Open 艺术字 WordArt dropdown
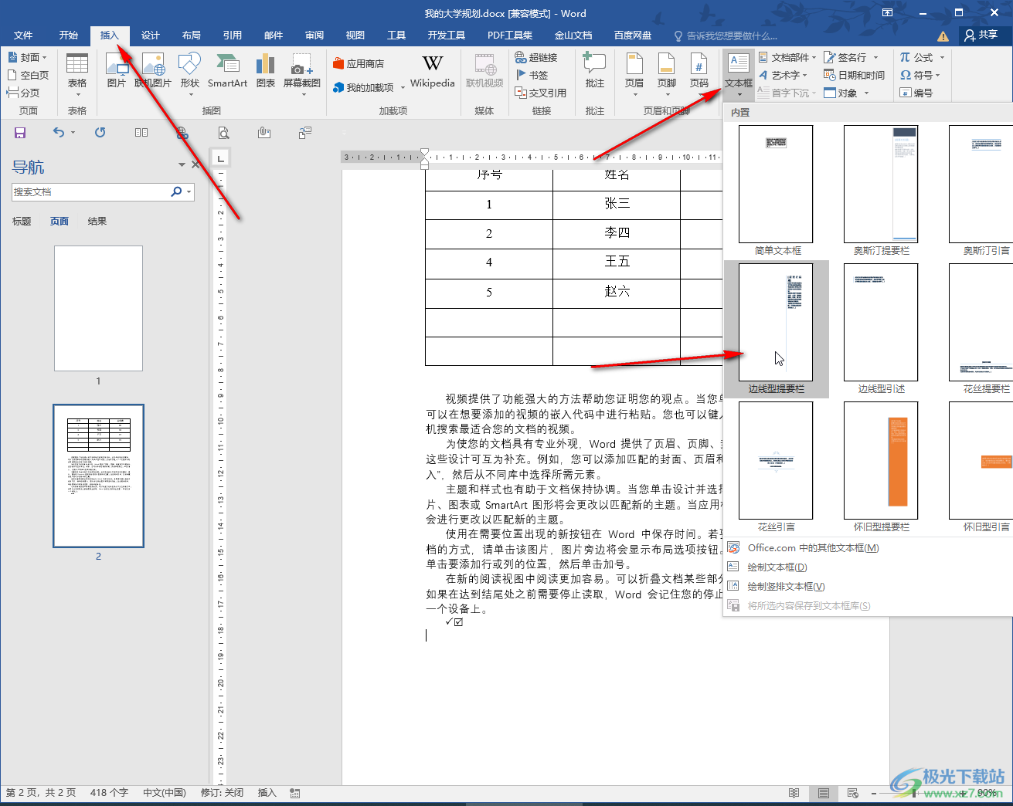This screenshot has width=1013, height=806. [783, 75]
